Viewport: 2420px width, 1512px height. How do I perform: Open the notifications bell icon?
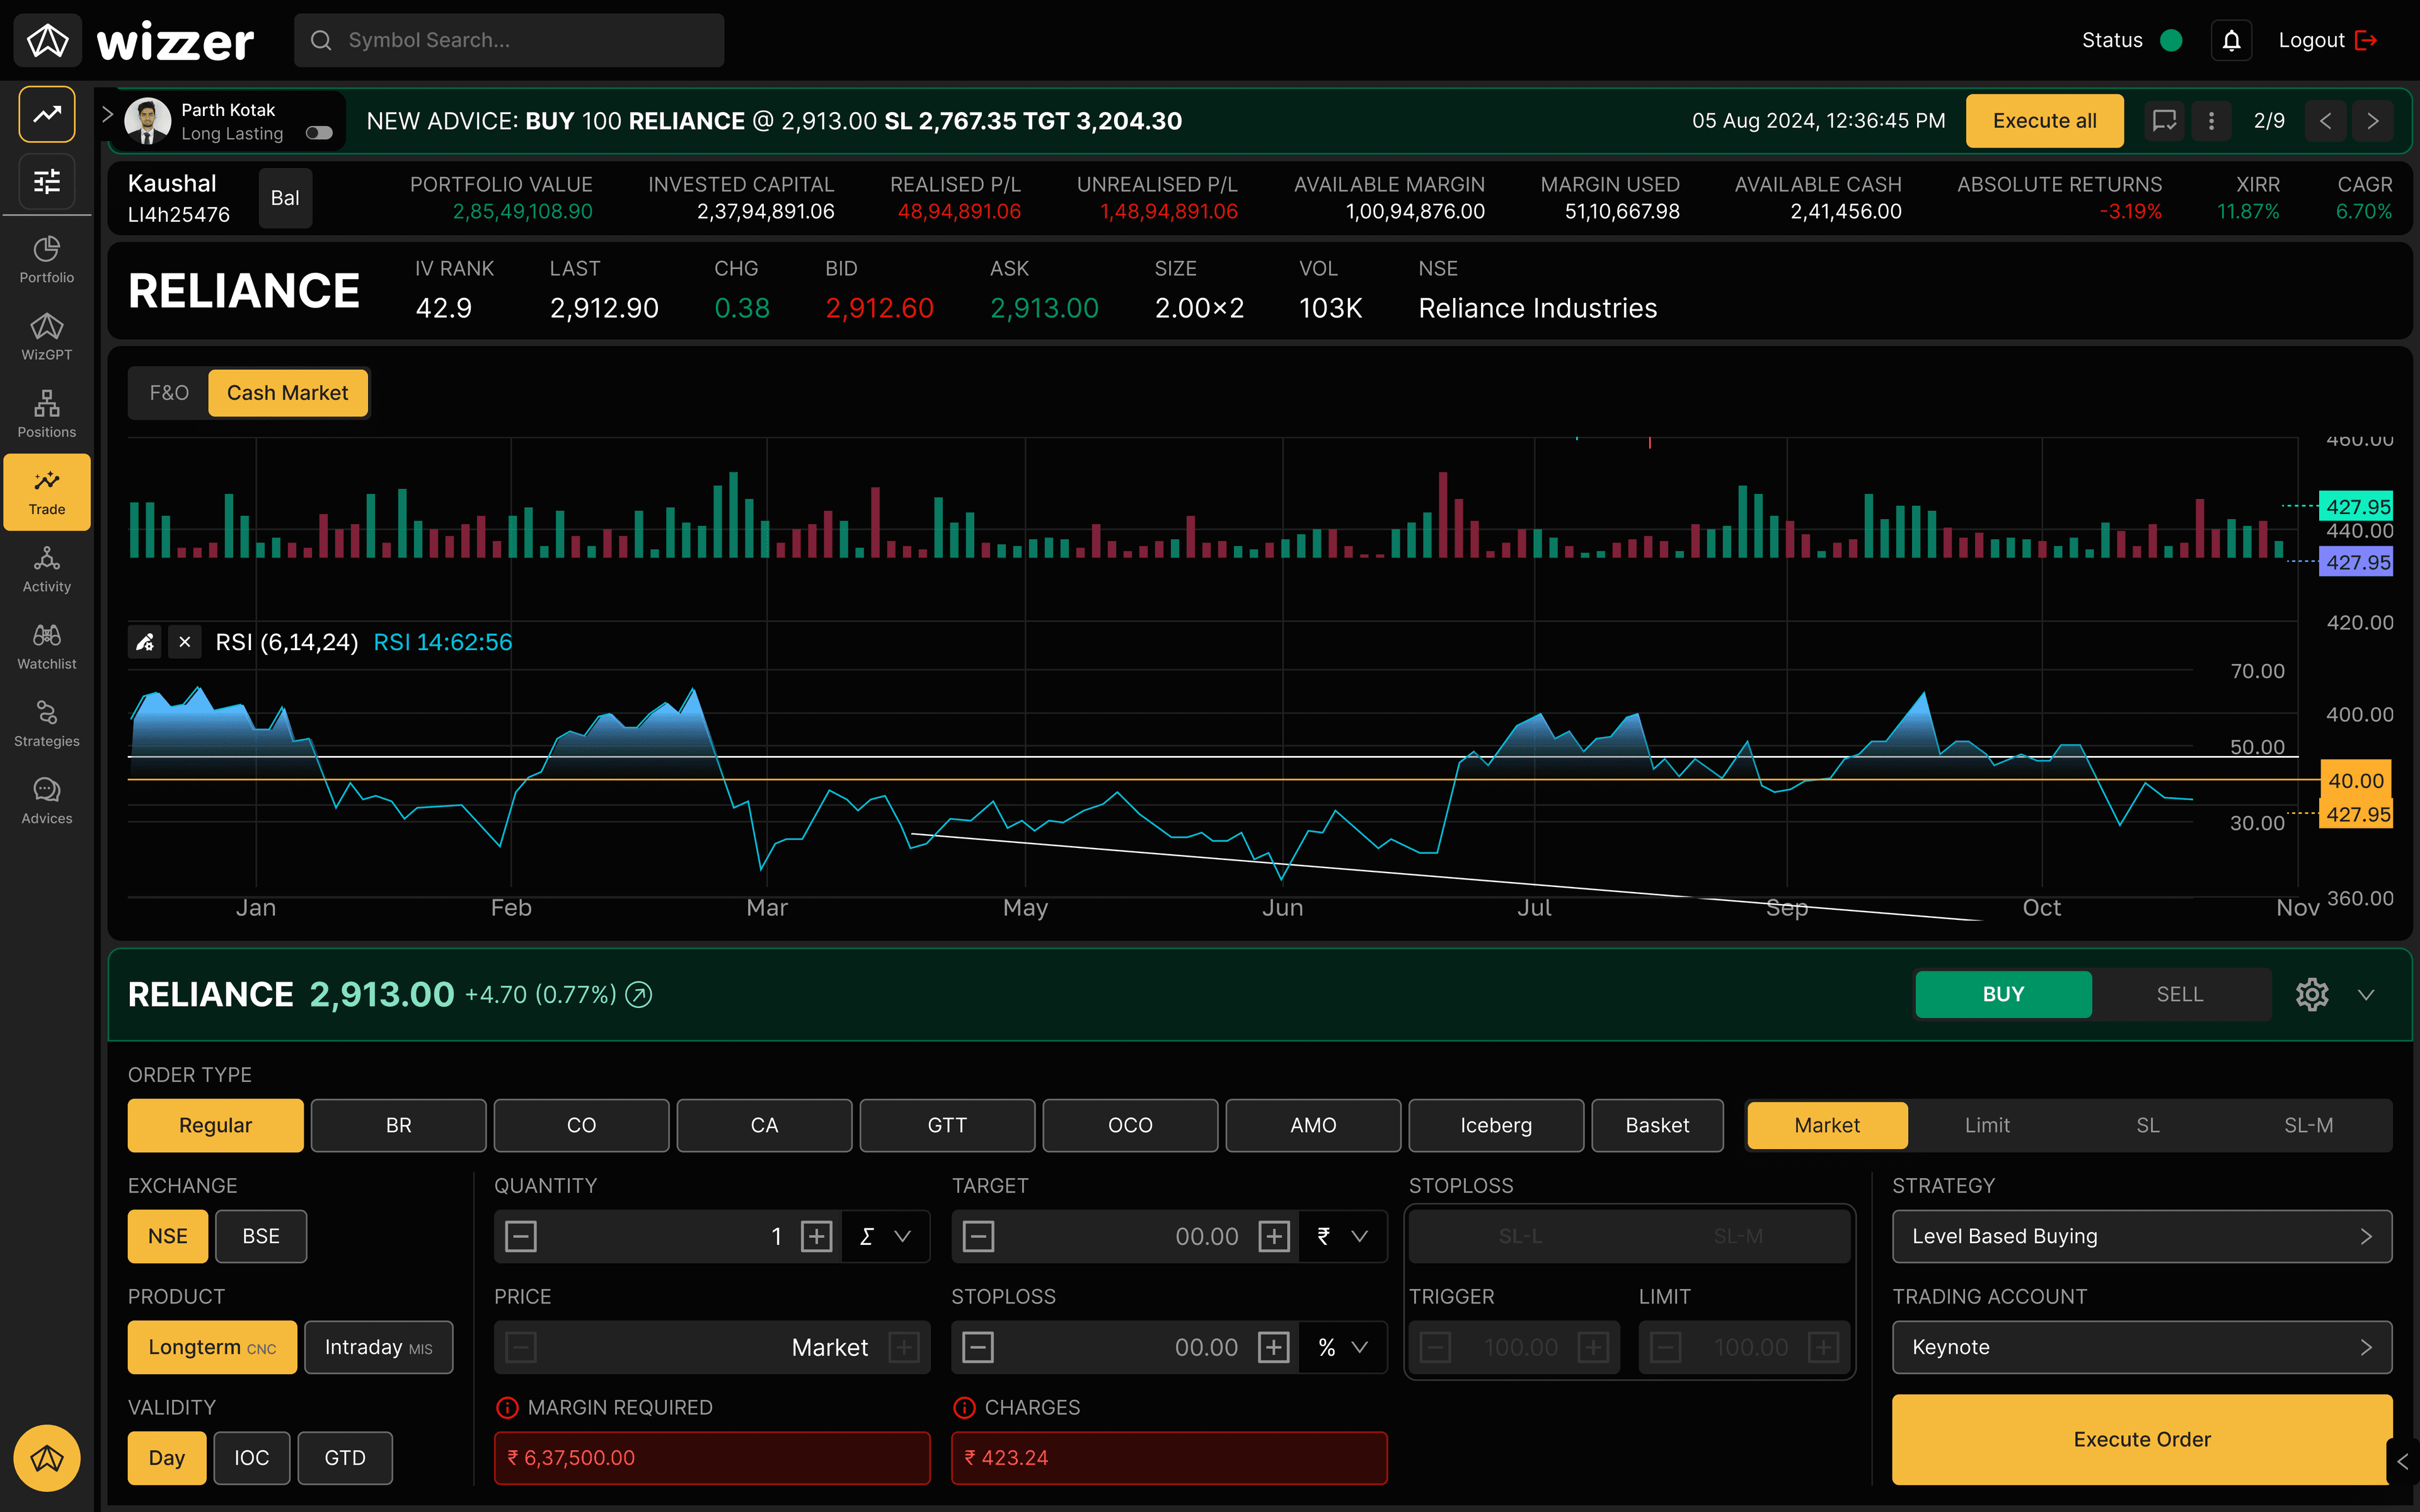tap(2231, 40)
